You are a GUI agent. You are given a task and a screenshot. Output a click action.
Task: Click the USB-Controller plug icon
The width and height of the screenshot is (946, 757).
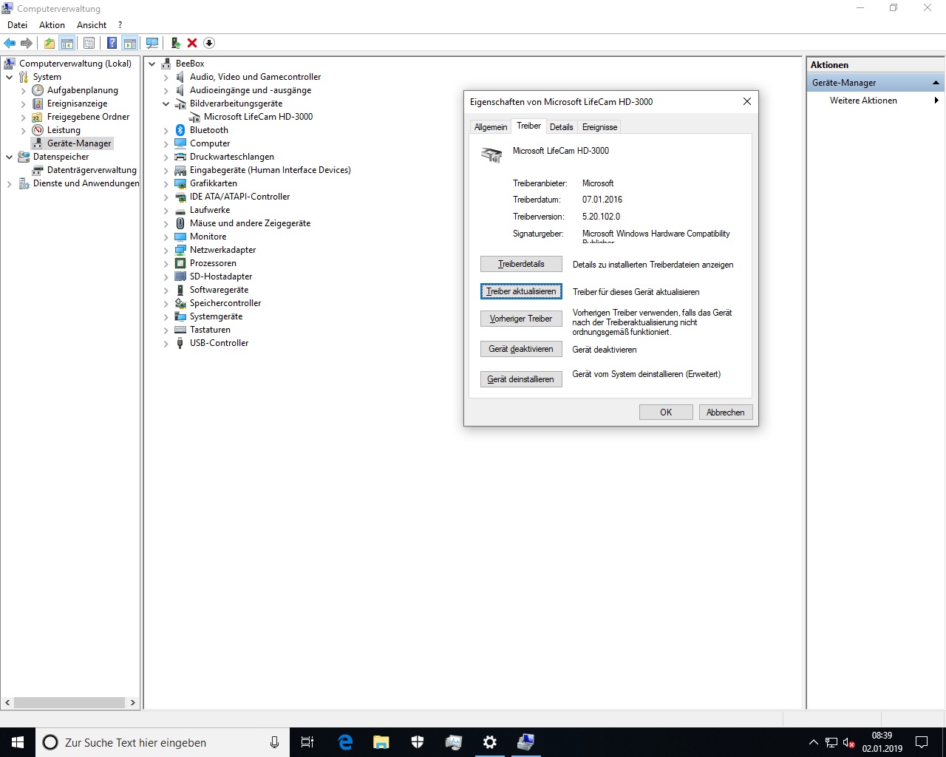(180, 343)
